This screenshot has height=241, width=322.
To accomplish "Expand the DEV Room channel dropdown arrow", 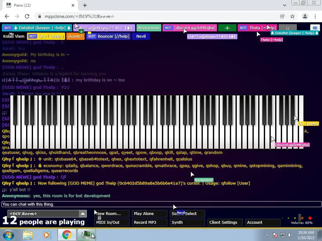I will point(83,213).
